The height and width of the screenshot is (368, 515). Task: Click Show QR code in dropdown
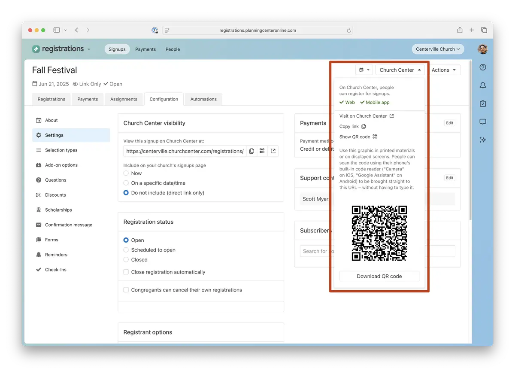[x=358, y=137]
